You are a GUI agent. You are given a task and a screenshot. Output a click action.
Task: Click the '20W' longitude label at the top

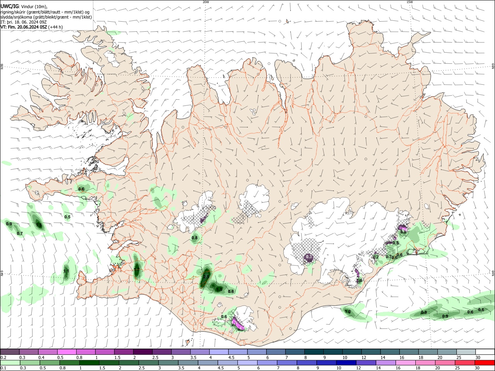click(x=206, y=2)
